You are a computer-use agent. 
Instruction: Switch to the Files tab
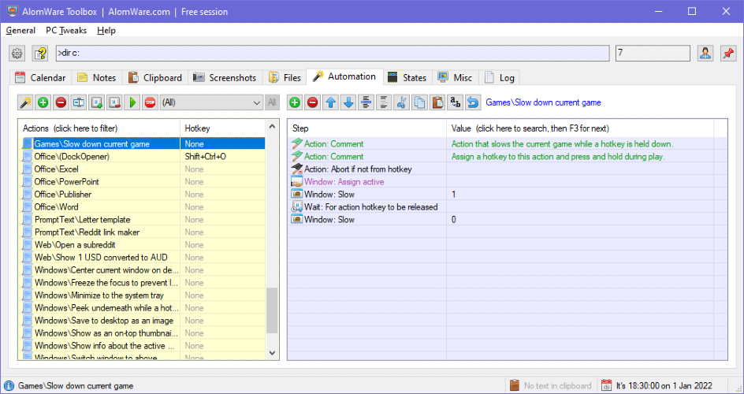point(285,78)
